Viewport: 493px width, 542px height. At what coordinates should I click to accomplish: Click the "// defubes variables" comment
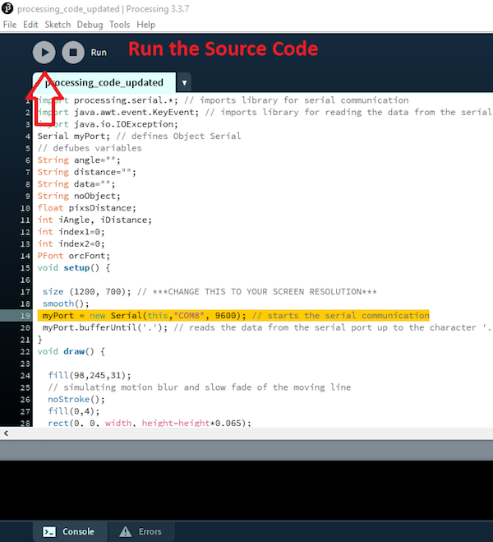(90, 148)
